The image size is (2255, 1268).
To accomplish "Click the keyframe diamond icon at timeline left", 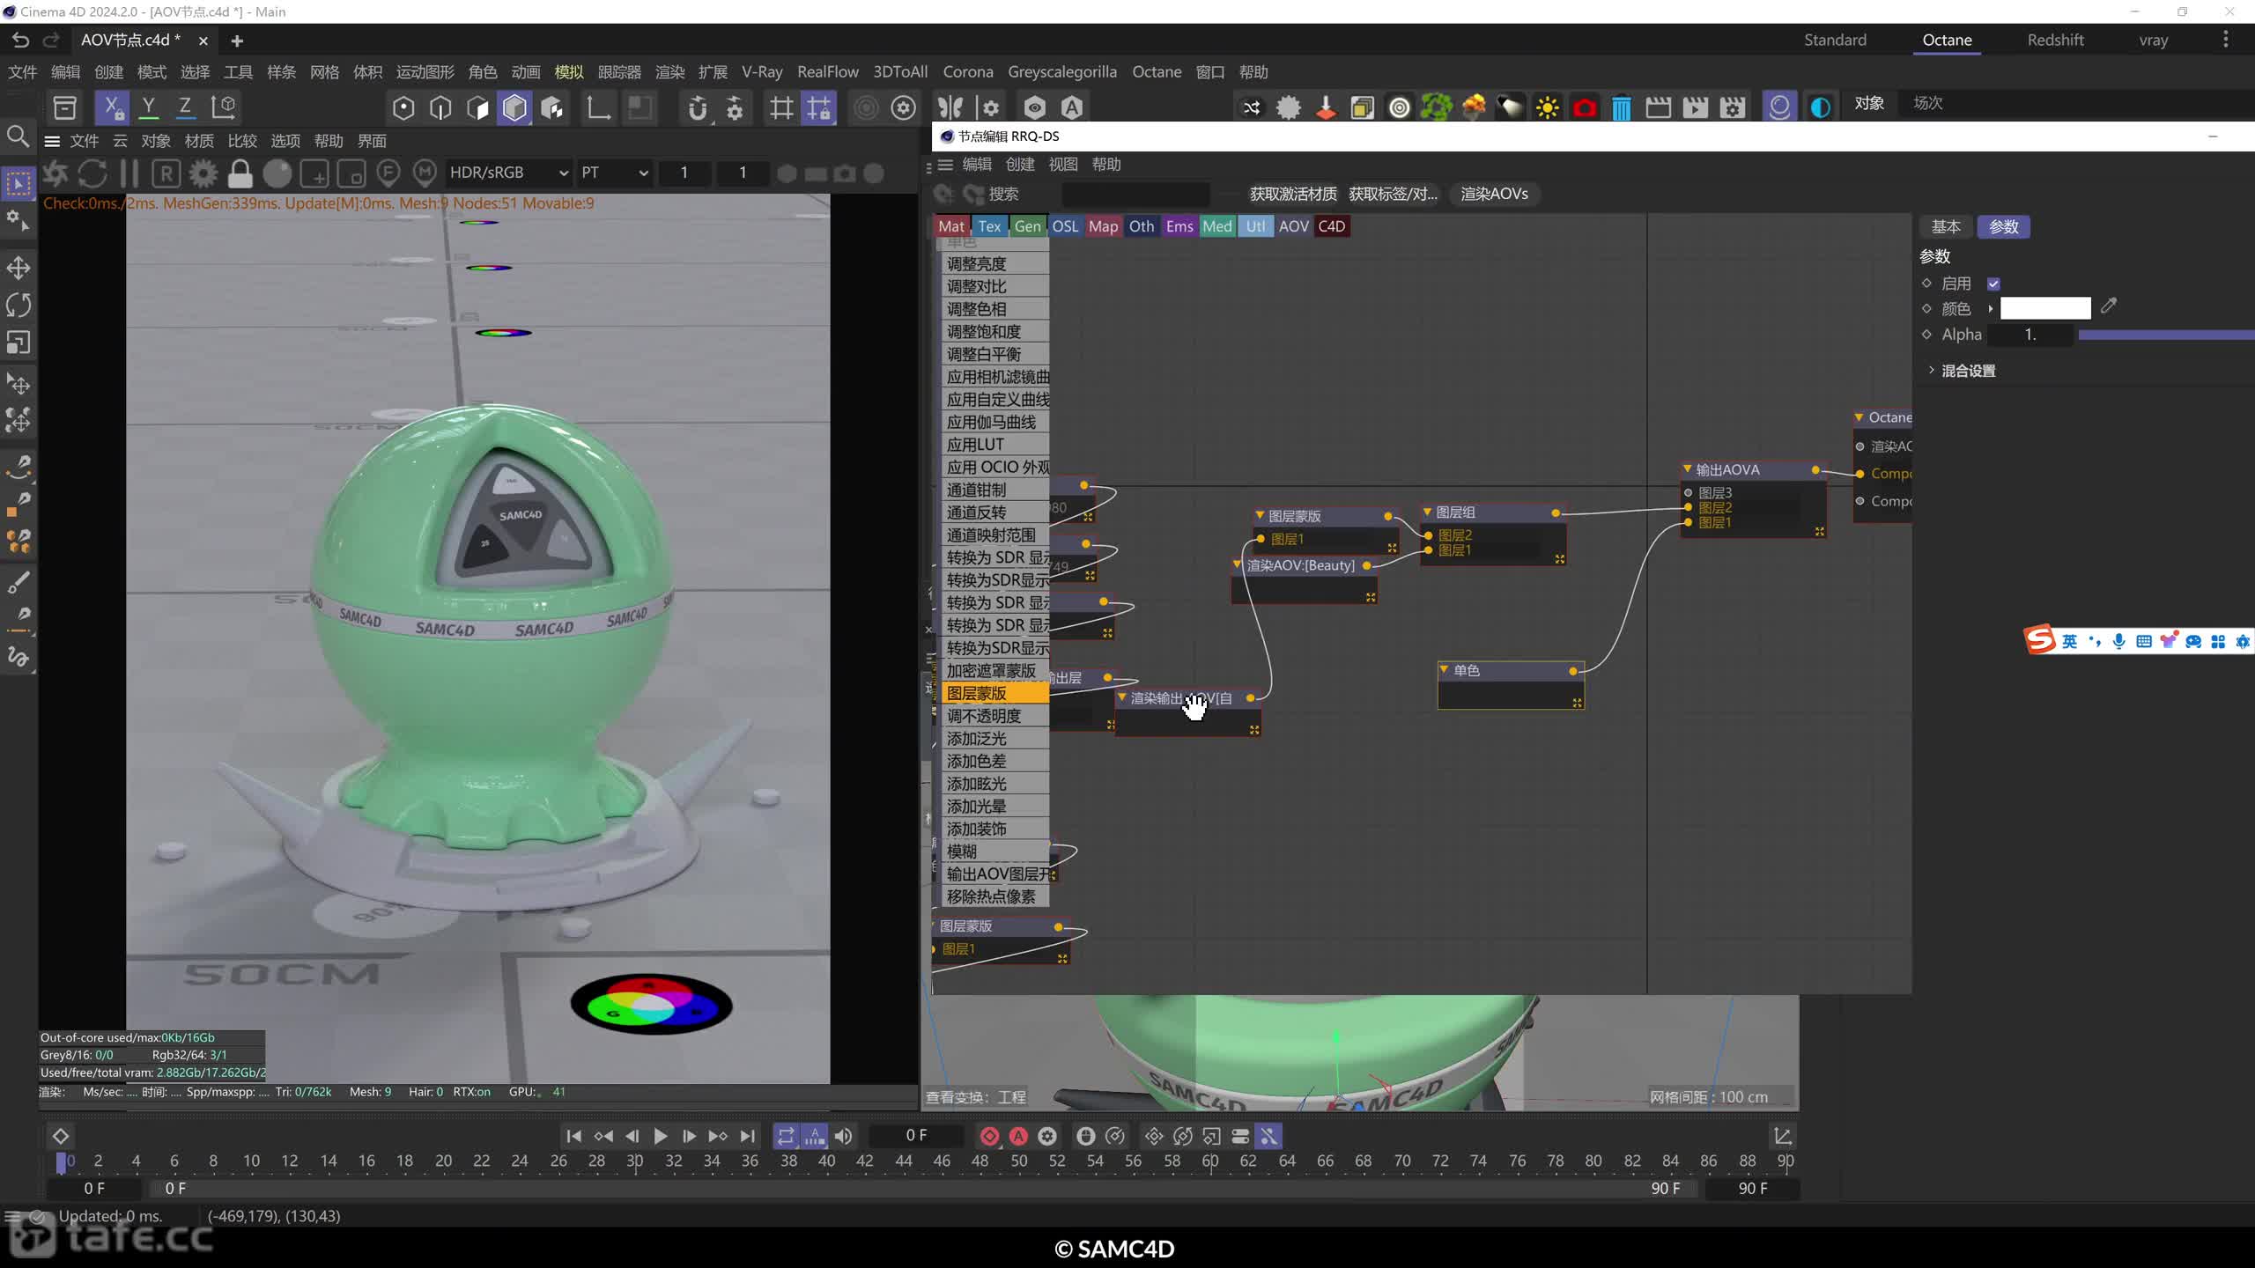I will (61, 1136).
